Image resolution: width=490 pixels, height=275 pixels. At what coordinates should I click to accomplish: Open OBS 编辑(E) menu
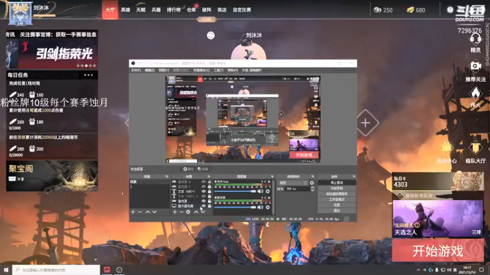149,70
